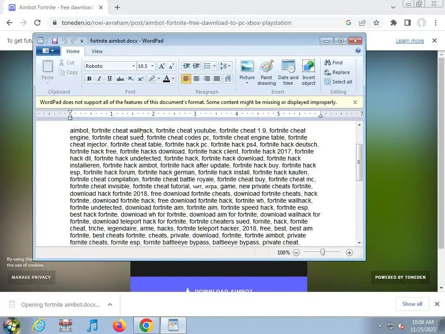Align text right

tap(206, 79)
